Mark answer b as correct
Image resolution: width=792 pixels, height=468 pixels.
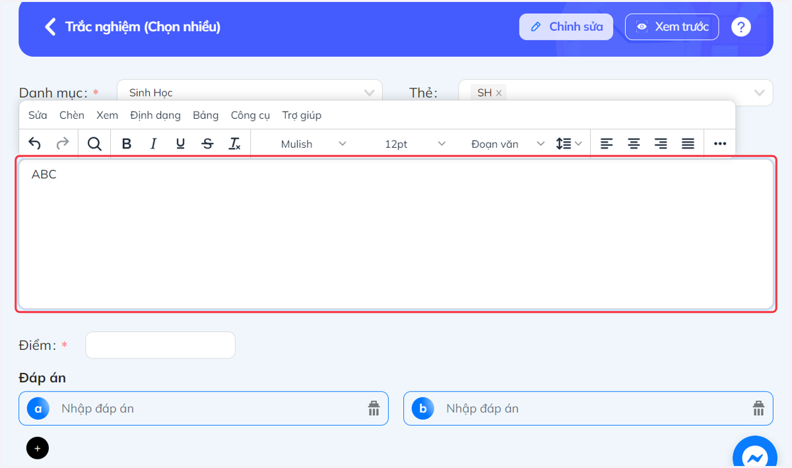423,409
